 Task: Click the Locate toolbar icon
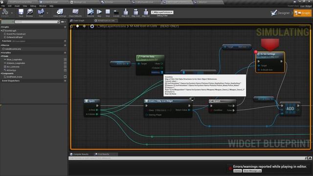click(116, 13)
